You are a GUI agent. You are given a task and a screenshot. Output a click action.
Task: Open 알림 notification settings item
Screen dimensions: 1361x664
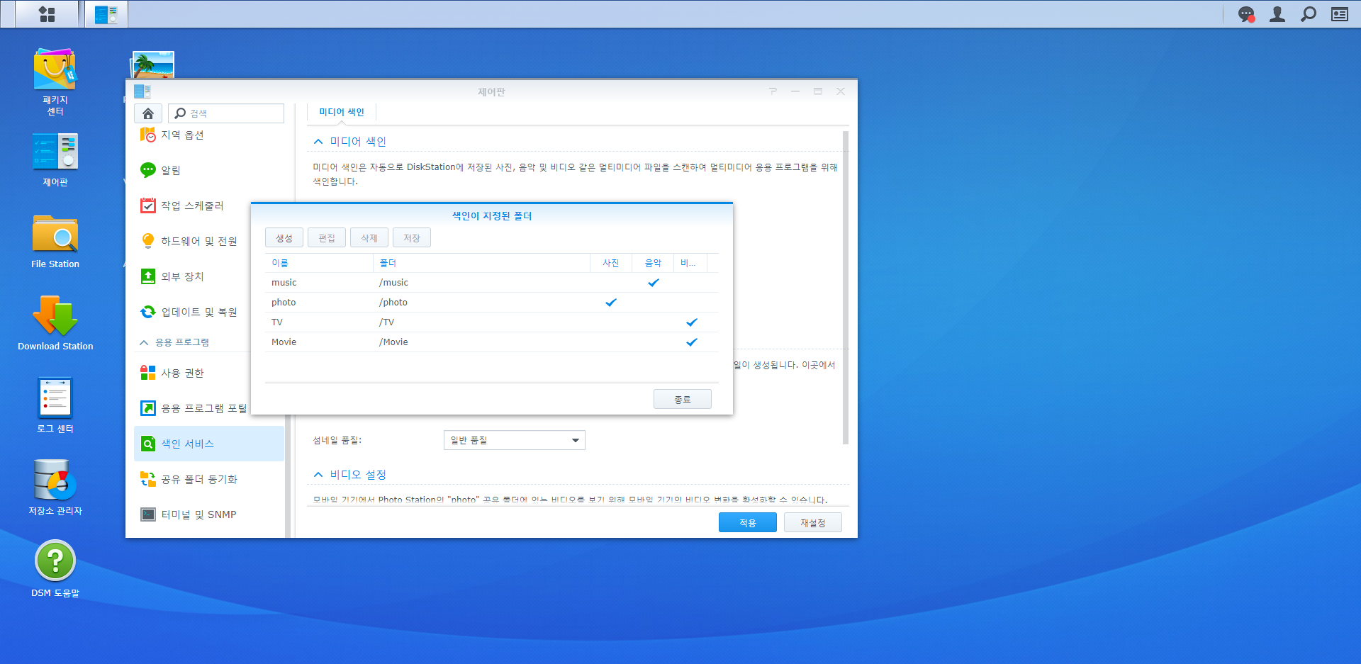point(209,170)
